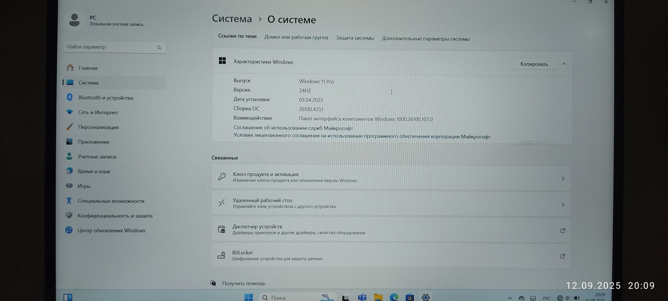The width and height of the screenshot is (668, 301).
Task: Click the Время и язык globe icon
Action: 69,171
